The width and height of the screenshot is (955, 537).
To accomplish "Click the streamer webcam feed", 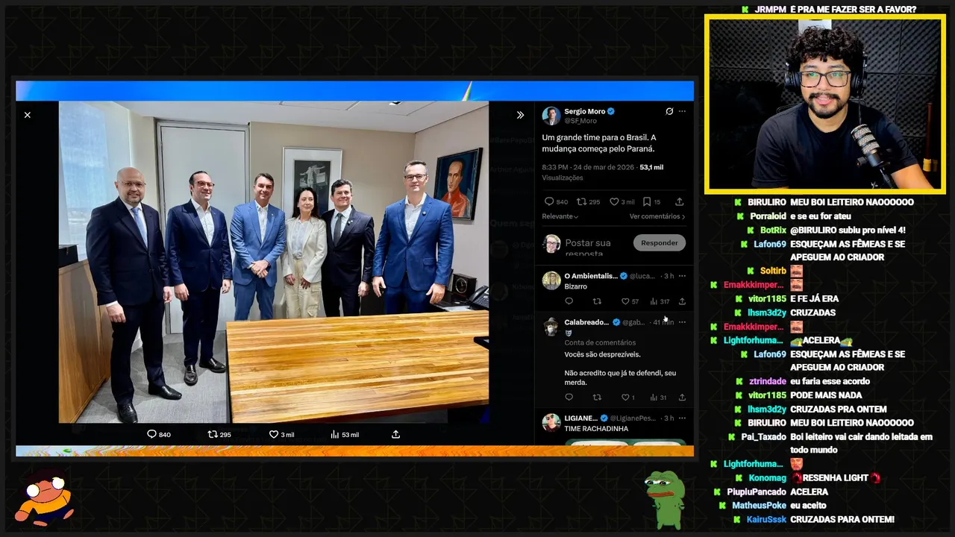I will pyautogui.click(x=825, y=104).
